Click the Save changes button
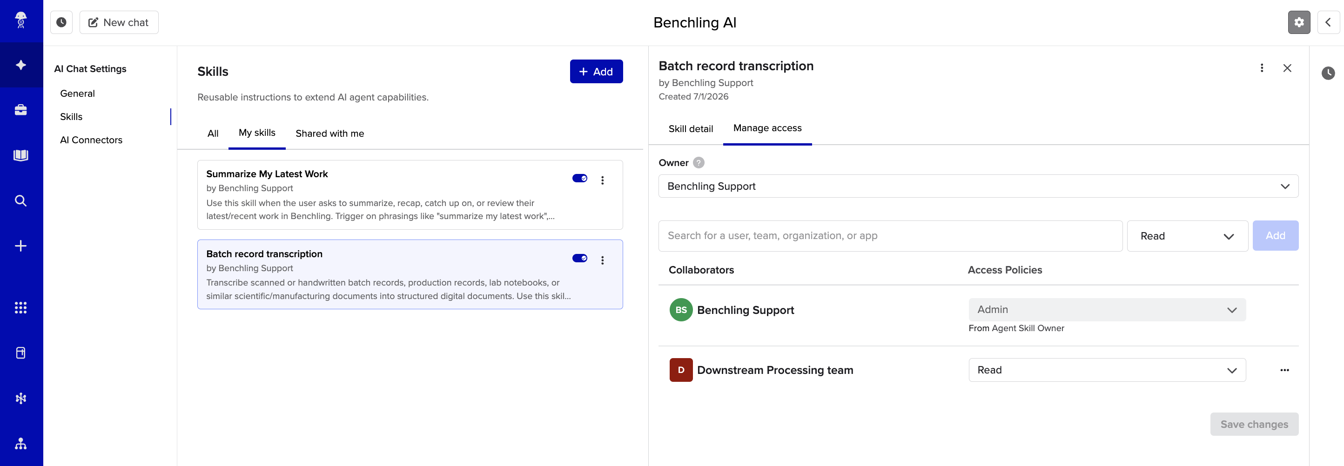This screenshot has width=1344, height=466. (x=1254, y=424)
